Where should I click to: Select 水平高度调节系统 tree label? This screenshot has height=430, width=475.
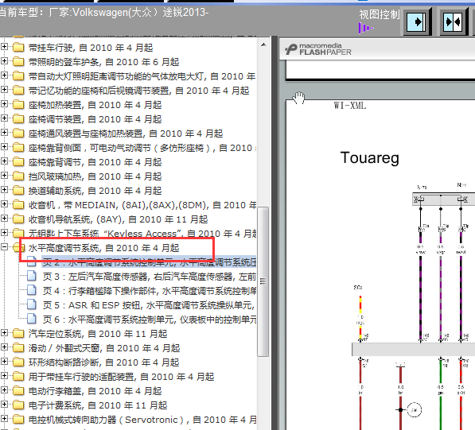pos(103,248)
